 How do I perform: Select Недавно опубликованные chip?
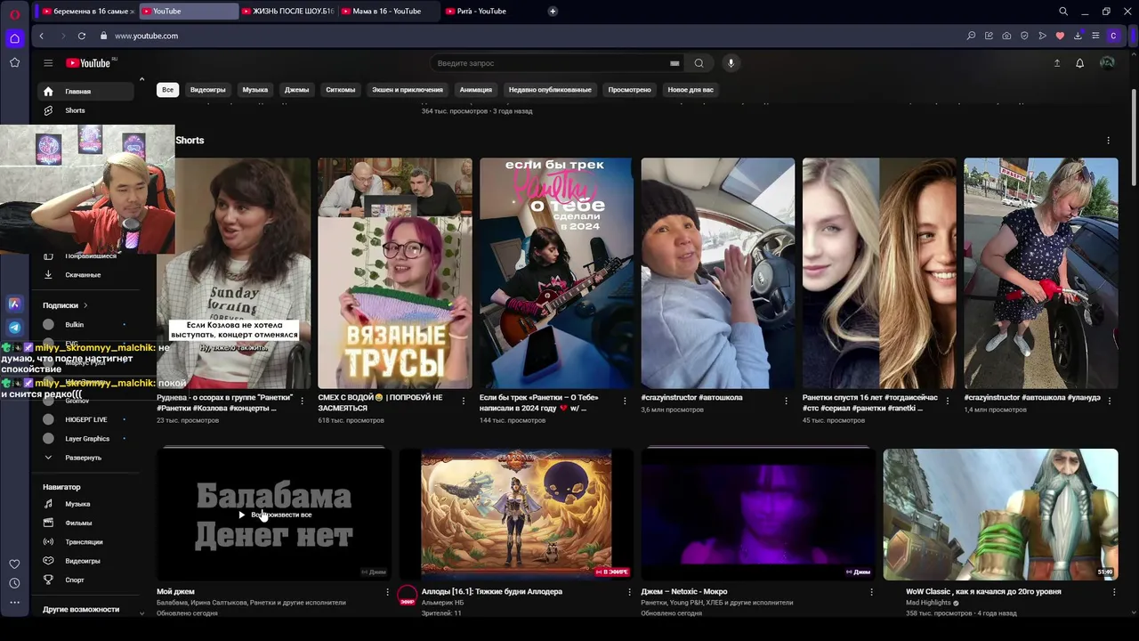(550, 90)
